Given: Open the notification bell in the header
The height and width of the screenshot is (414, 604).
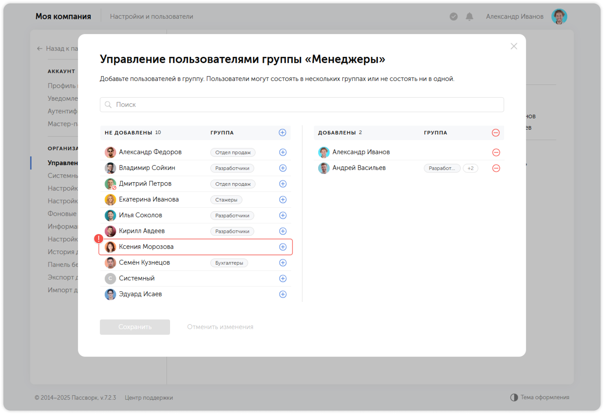Looking at the screenshot, I should 469,16.
